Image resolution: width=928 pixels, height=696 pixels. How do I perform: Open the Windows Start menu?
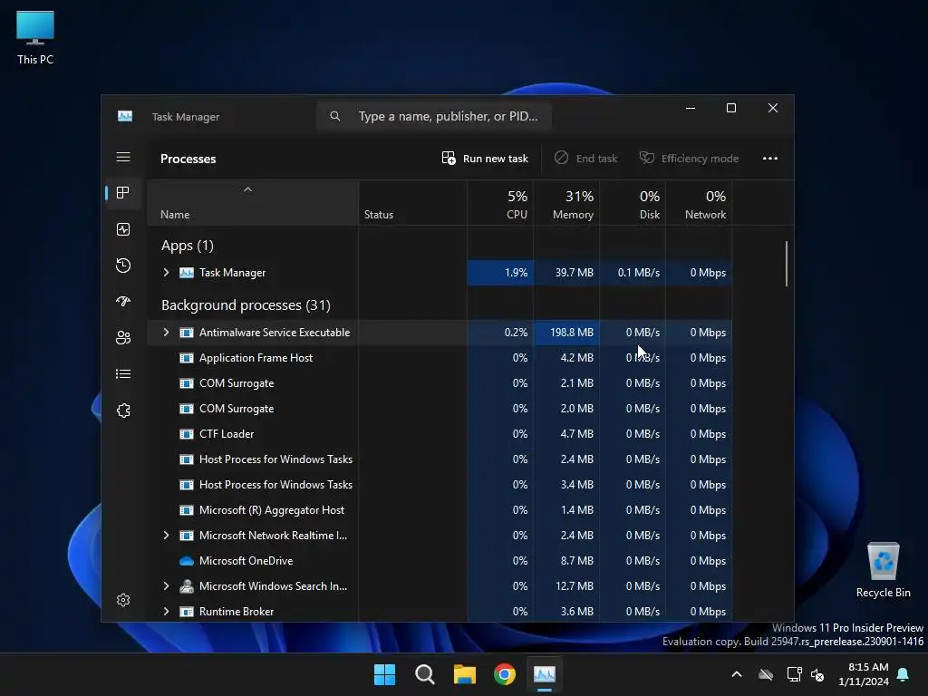384,674
